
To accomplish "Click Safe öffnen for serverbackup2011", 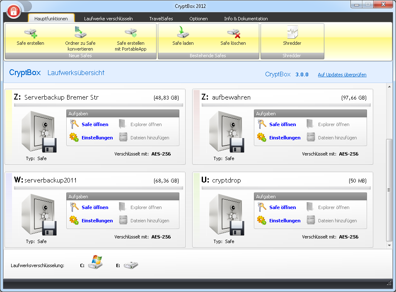I will [95, 207].
